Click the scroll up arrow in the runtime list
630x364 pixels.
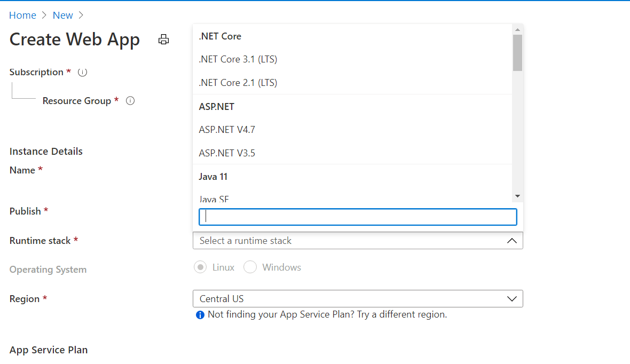click(x=517, y=29)
